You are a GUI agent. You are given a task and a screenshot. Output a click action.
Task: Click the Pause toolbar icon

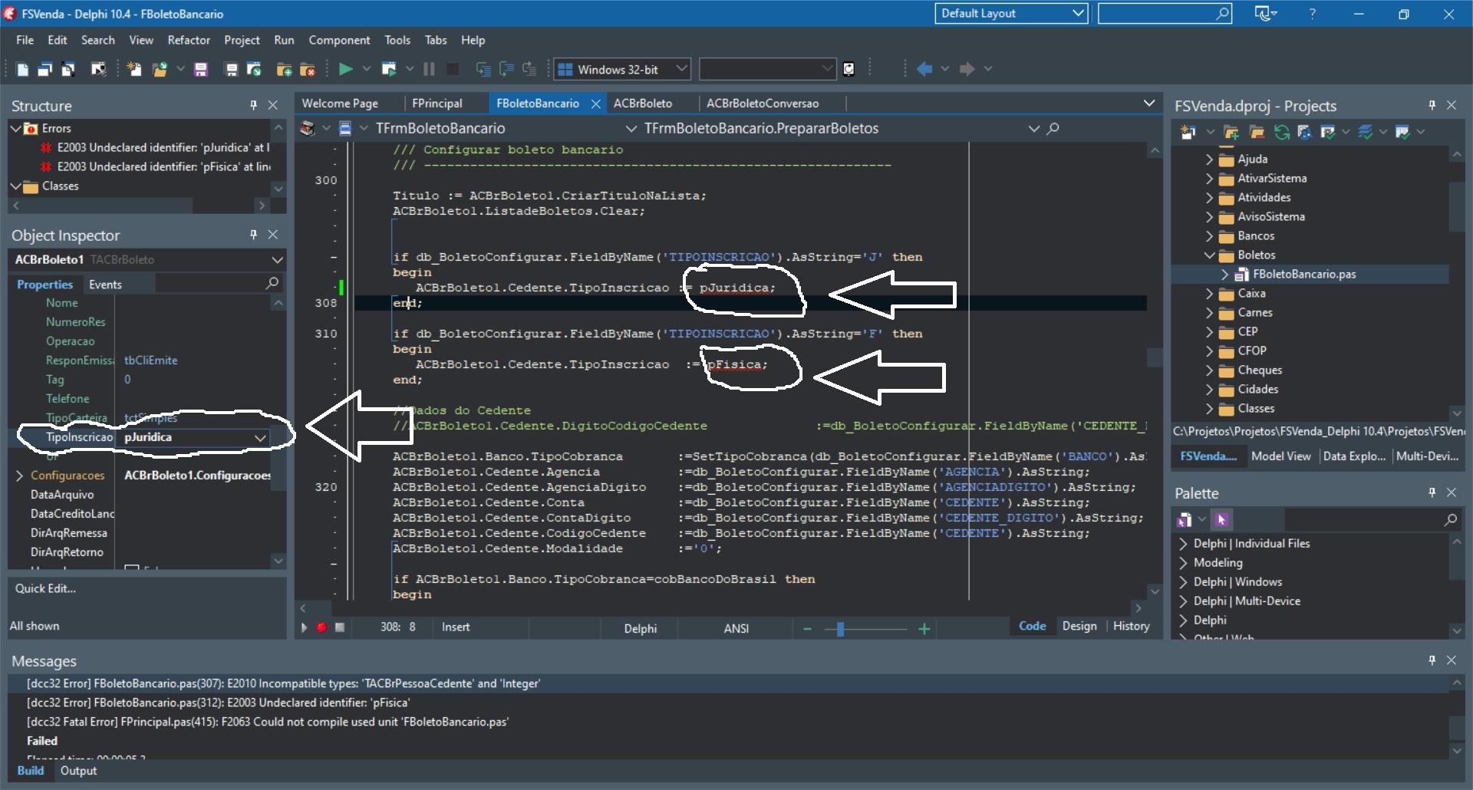click(429, 69)
